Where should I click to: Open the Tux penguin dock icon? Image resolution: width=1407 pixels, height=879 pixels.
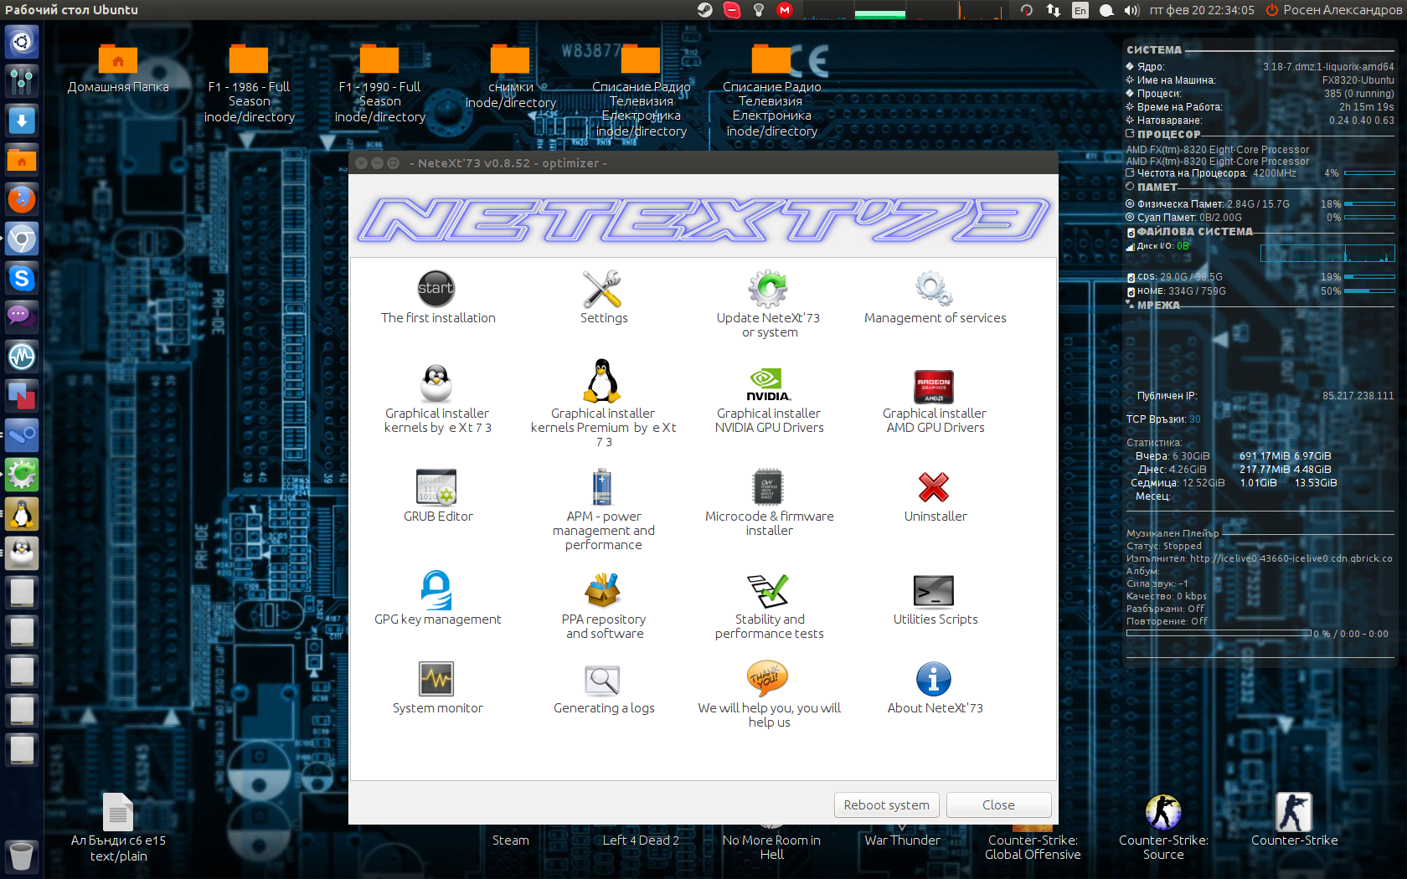point(22,514)
